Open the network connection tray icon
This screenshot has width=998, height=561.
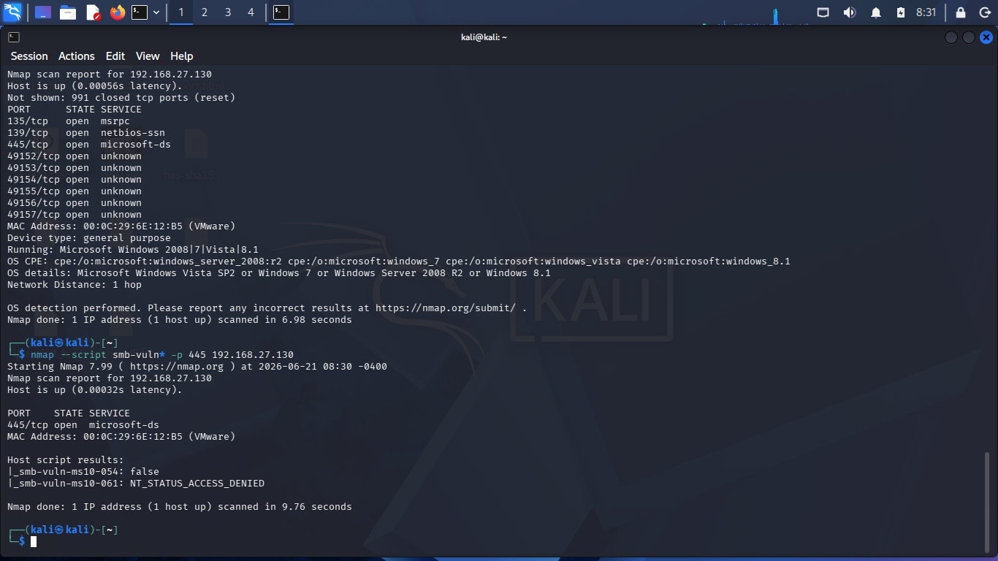point(823,12)
